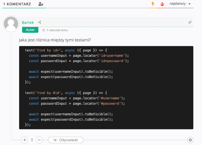Viewport: 202px width, 145px height.
Task: Open the '1 KOMENTARZ' comments tab
Action: coord(17,4)
